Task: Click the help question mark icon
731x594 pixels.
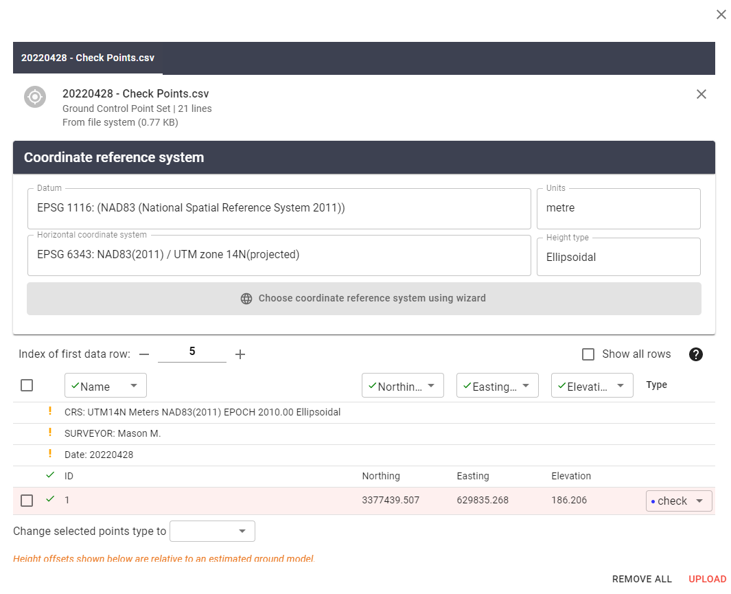Action: pos(696,354)
